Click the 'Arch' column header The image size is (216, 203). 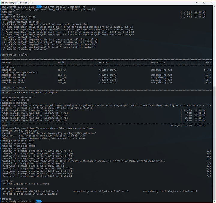pyautogui.click(x=61, y=62)
